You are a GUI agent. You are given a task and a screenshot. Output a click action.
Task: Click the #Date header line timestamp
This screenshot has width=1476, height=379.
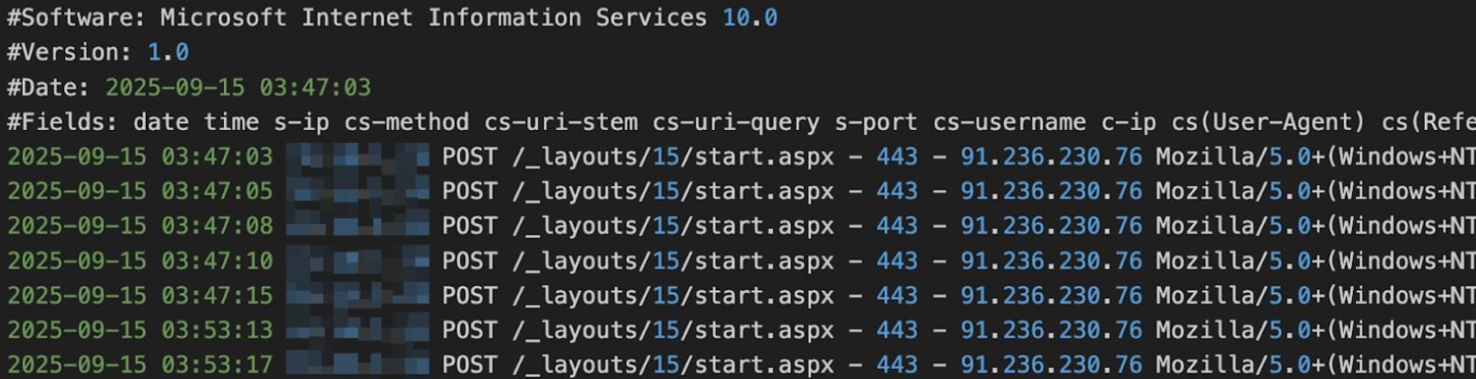coord(237,87)
